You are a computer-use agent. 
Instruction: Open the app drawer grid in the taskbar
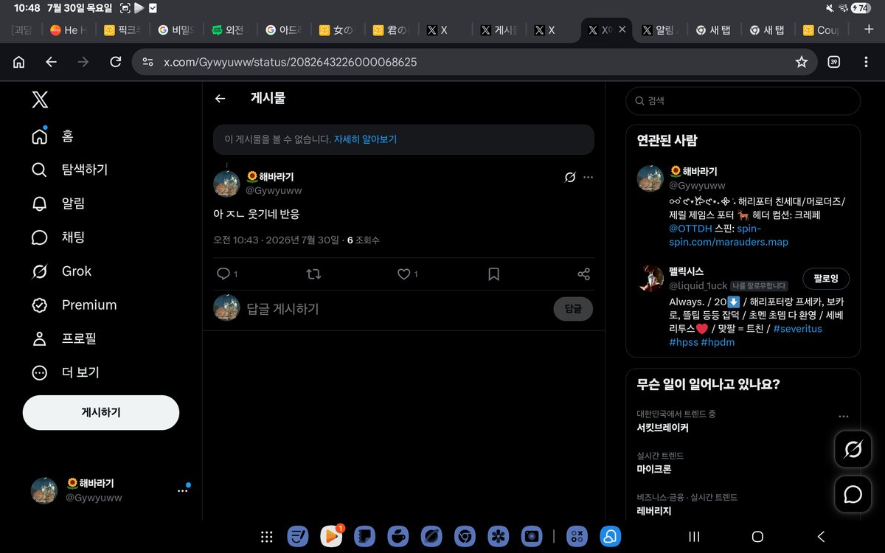(267, 537)
